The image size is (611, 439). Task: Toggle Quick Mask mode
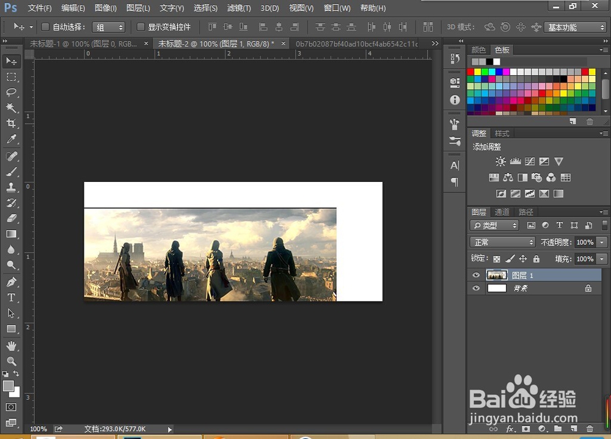point(11,407)
